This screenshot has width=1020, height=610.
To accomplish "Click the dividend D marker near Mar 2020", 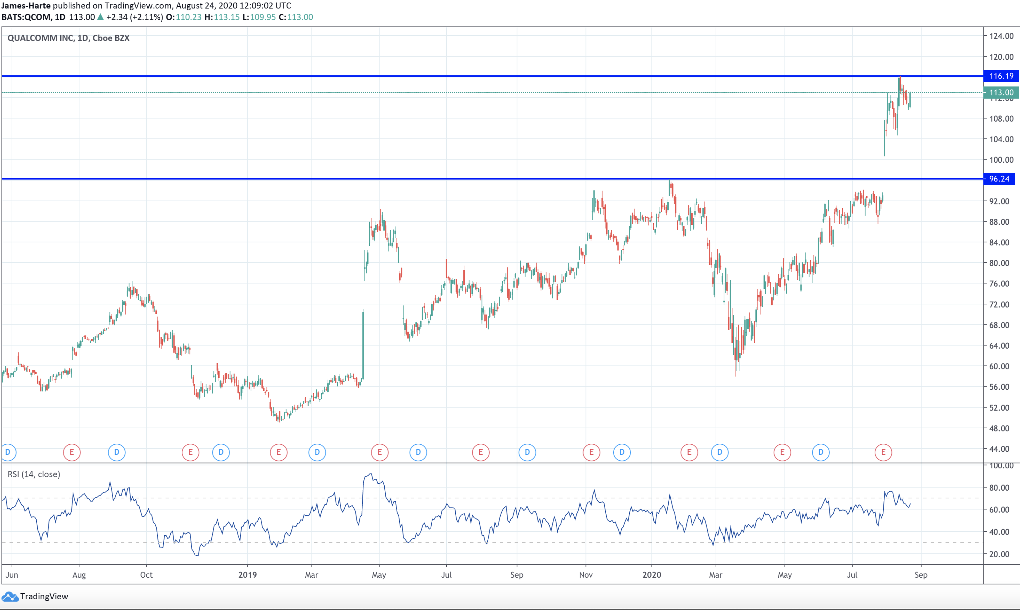I will click(720, 452).
